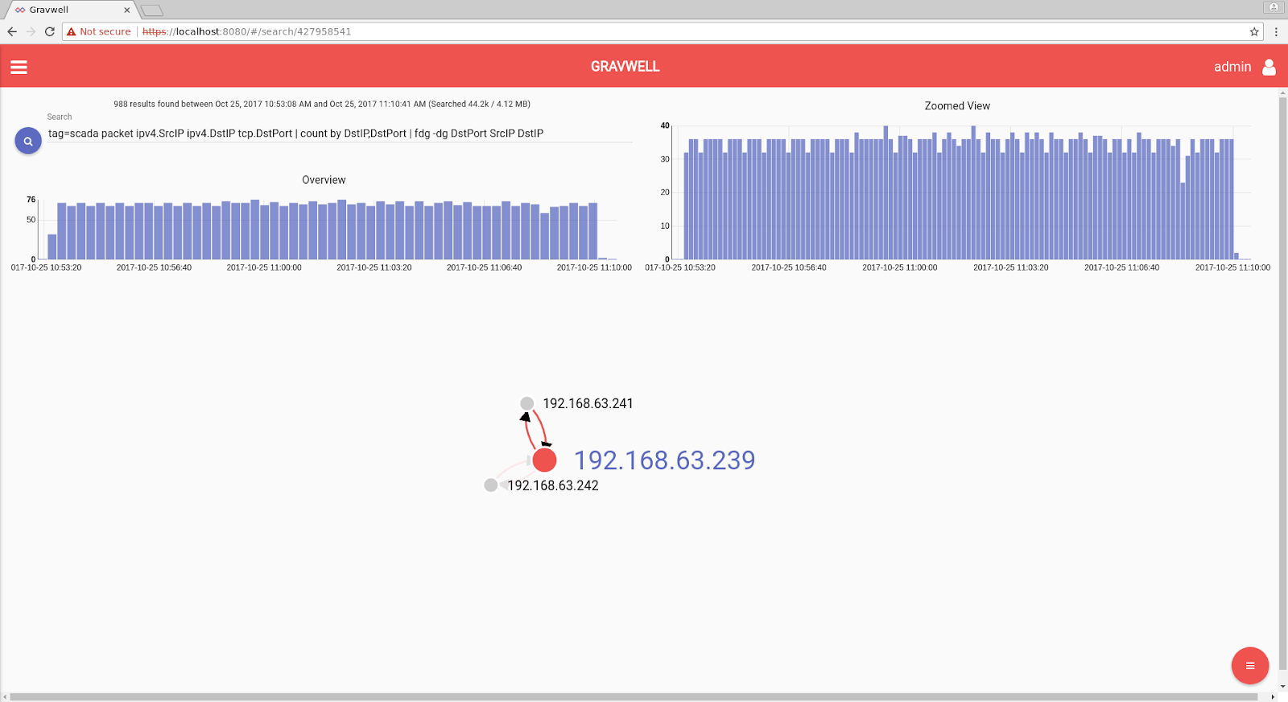Image resolution: width=1288 pixels, height=702 pixels.
Task: Click the short first bar in Overview chart
Action: point(52,246)
